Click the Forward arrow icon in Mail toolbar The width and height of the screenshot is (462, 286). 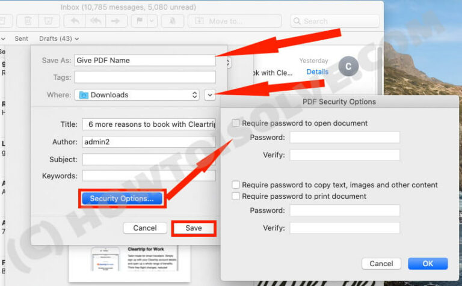[115, 21]
